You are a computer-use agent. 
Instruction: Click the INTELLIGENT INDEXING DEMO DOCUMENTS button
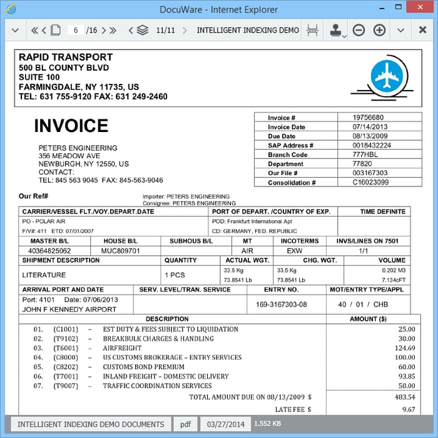[91, 424]
